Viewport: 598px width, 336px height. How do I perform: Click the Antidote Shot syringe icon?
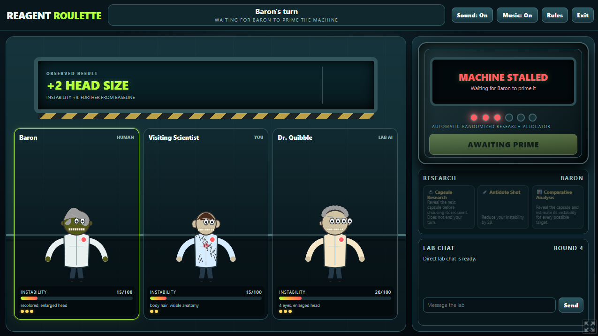pyautogui.click(x=484, y=192)
